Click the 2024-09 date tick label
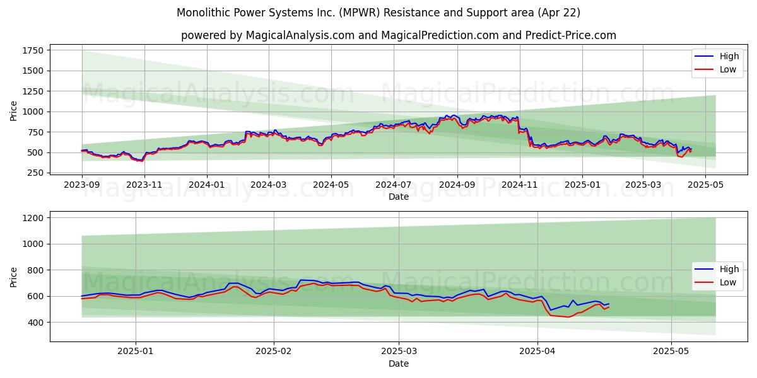757x378 pixels. click(457, 185)
